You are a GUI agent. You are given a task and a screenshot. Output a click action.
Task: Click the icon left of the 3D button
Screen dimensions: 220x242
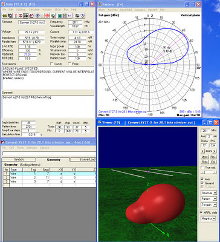point(21,16)
